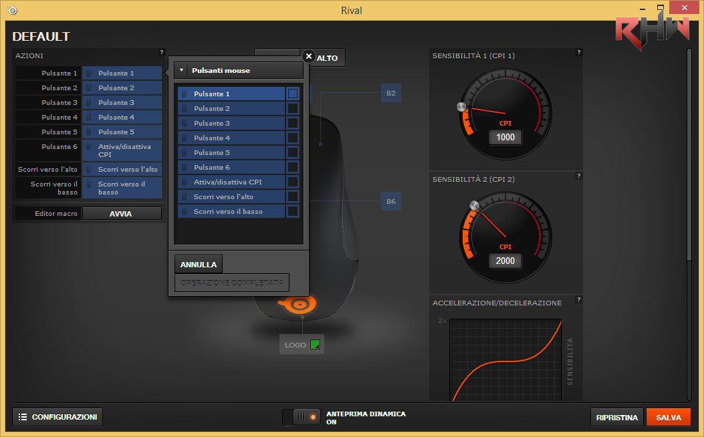The image size is (704, 437).
Task: Select Pulsante 3 in popup list
Action: point(231,123)
